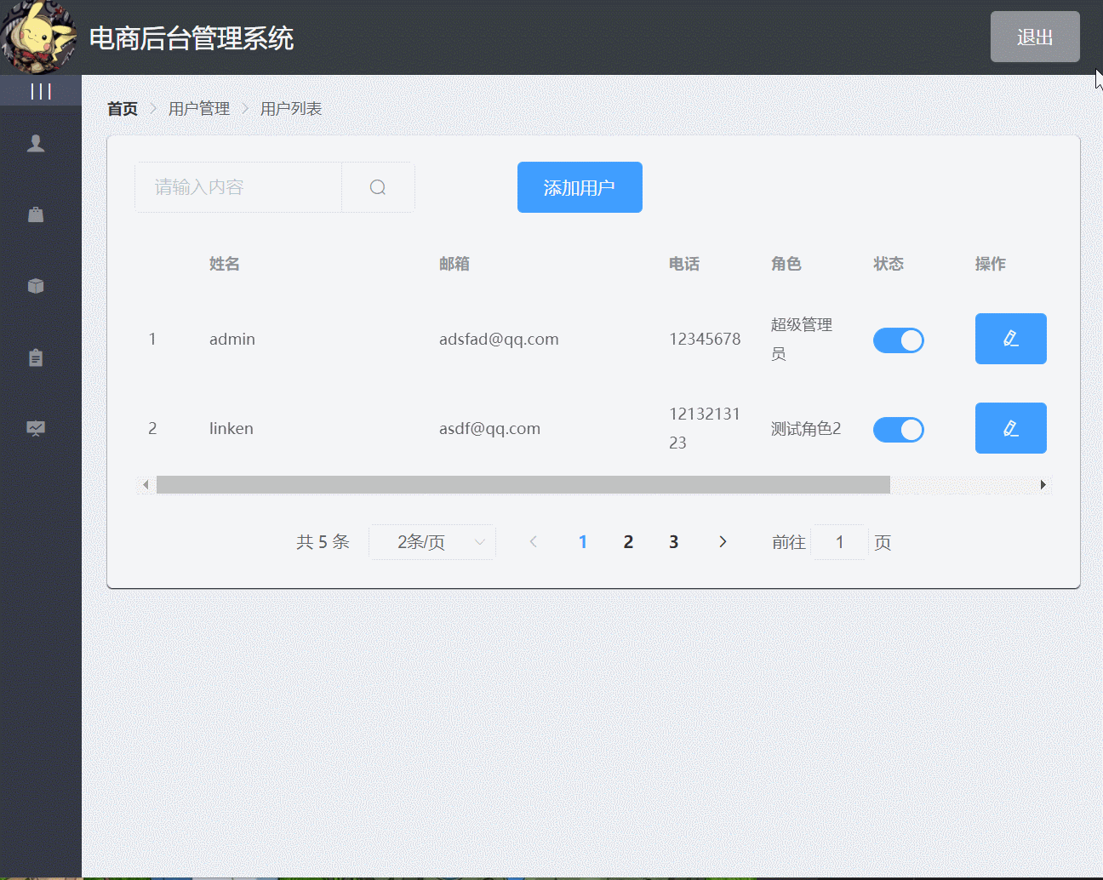Click the table's horizontal scrollbar thumb
The height and width of the screenshot is (880, 1103).
click(x=523, y=485)
